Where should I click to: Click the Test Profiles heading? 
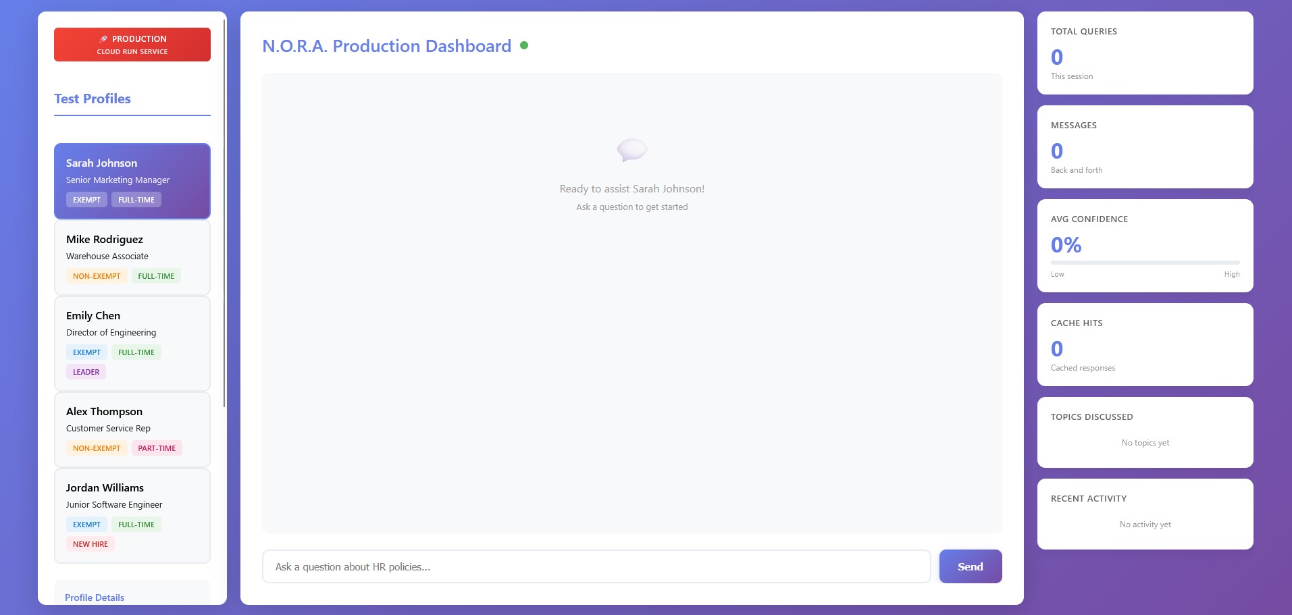(93, 99)
